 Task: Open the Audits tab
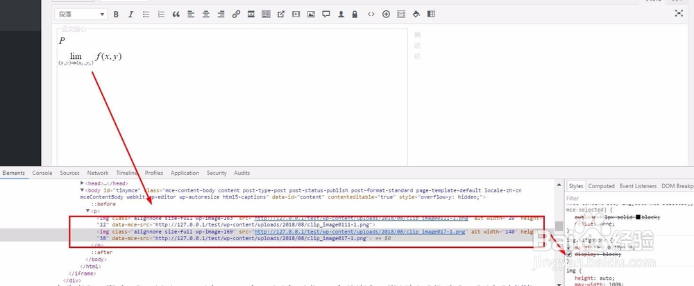pos(242,173)
